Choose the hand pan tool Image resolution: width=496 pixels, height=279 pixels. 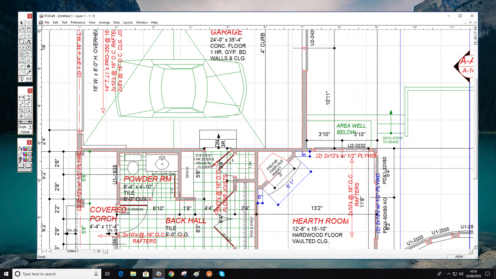[x=29, y=29]
